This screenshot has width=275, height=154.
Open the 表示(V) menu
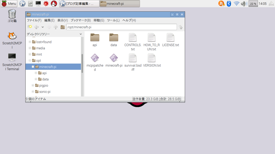63,20
